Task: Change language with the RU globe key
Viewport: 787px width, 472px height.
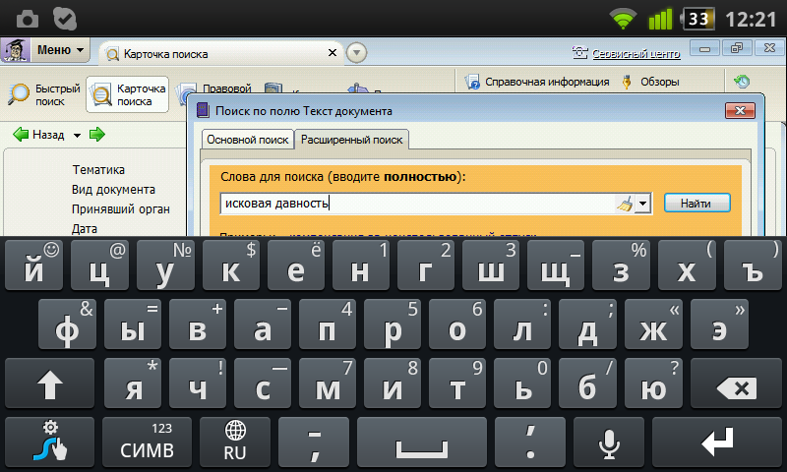Action: tap(235, 442)
